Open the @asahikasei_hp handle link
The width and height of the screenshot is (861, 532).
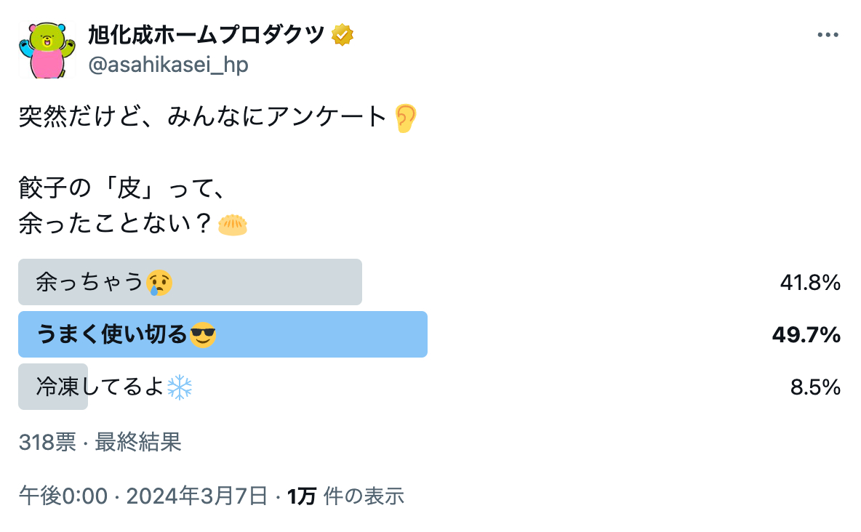[x=168, y=65]
